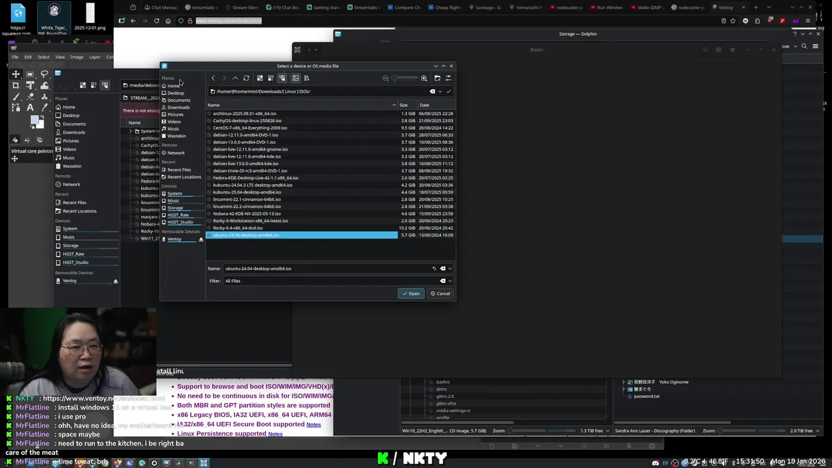
Task: Create a new folder in file dialog
Action: [x=437, y=78]
